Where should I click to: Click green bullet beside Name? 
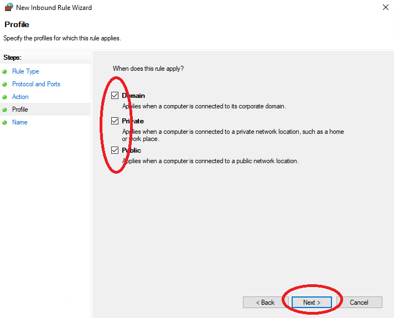[4, 123]
